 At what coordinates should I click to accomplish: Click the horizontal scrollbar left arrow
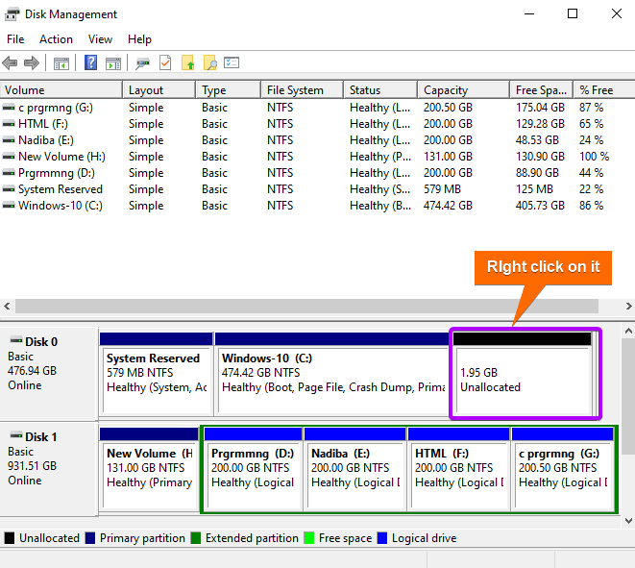coord(7,307)
